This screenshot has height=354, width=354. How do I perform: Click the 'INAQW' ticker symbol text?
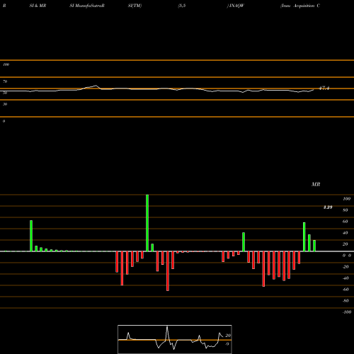point(236,6)
